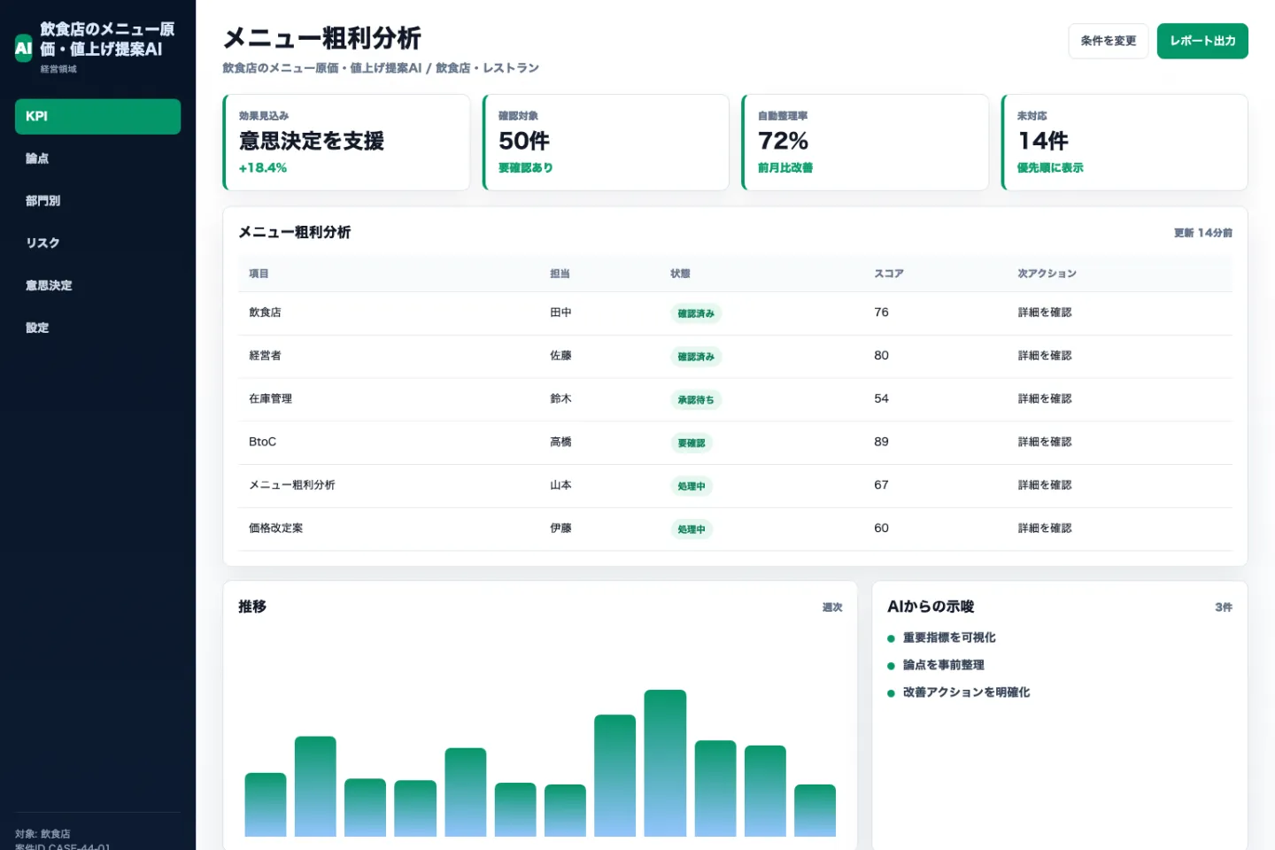
Task: Click 詳細を確認 for 価格改定案 row
Action: (x=1045, y=529)
